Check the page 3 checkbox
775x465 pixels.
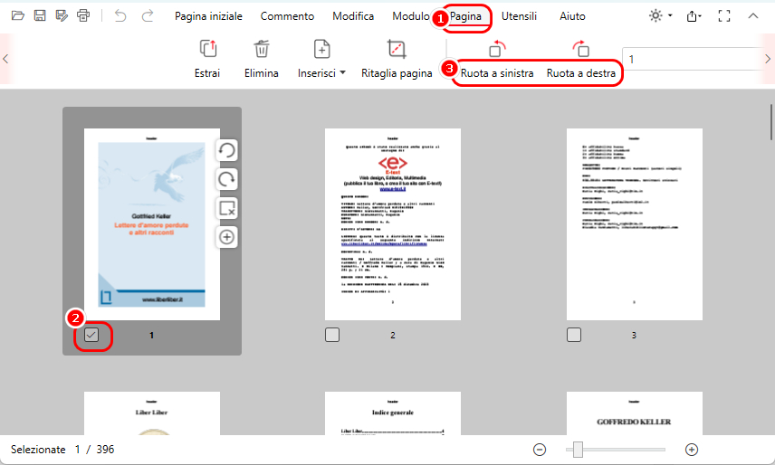(574, 335)
